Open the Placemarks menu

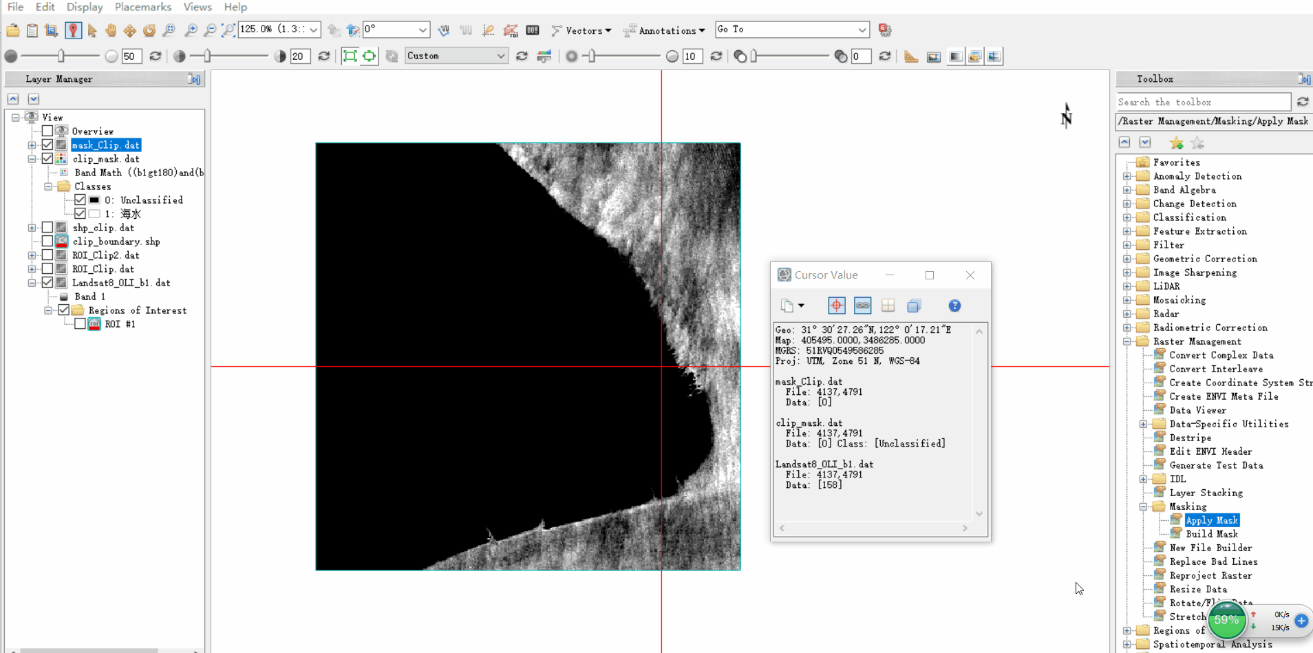(143, 7)
